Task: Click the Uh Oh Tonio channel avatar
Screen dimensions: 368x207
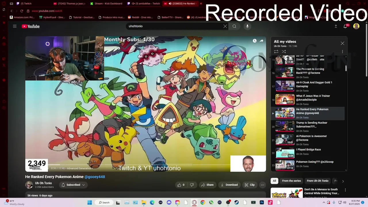Action: (x=29, y=185)
